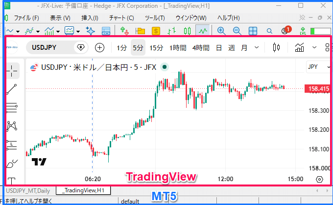The height and width of the screenshot is (205, 333).
Task: Open chart settings hexagon gear icon
Action: pyautogui.click(x=319, y=180)
